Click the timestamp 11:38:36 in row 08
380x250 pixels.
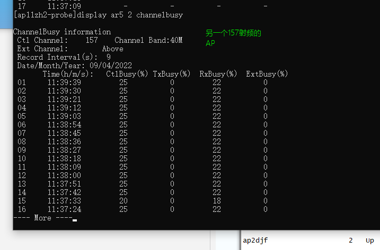(x=64, y=142)
